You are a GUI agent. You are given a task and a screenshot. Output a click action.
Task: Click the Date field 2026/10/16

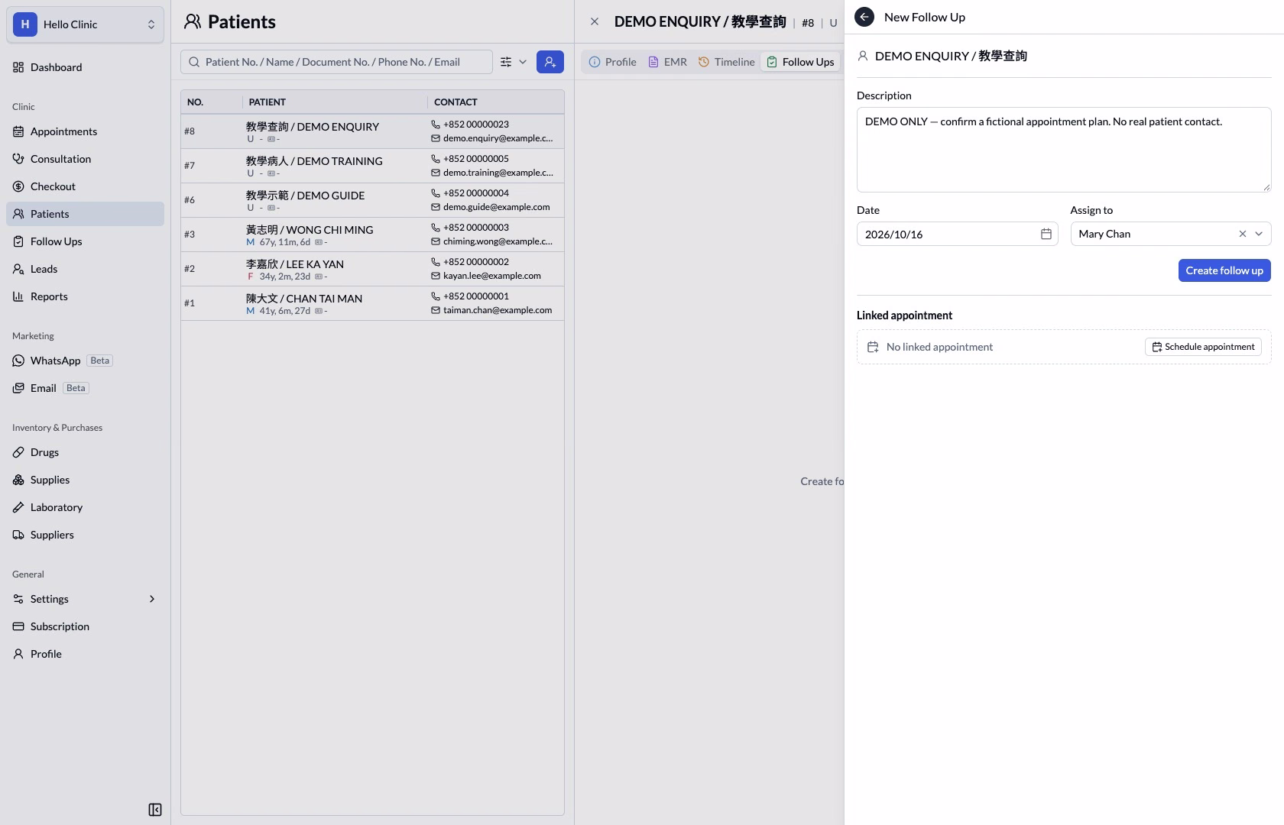(x=958, y=234)
